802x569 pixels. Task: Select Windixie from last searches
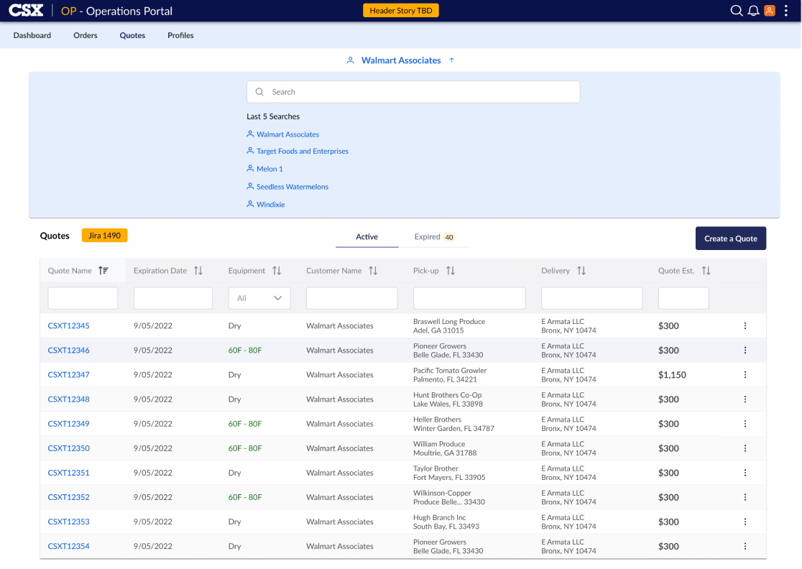pos(271,205)
